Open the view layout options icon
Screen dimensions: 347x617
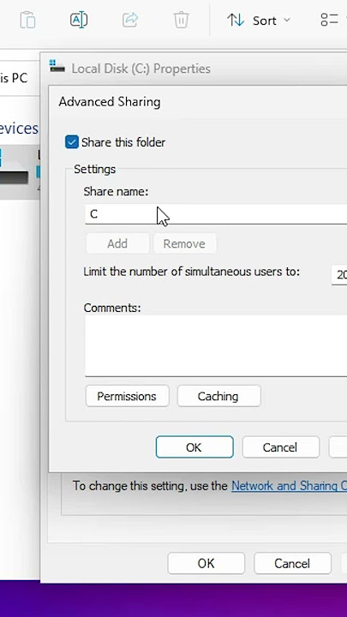[x=330, y=20]
